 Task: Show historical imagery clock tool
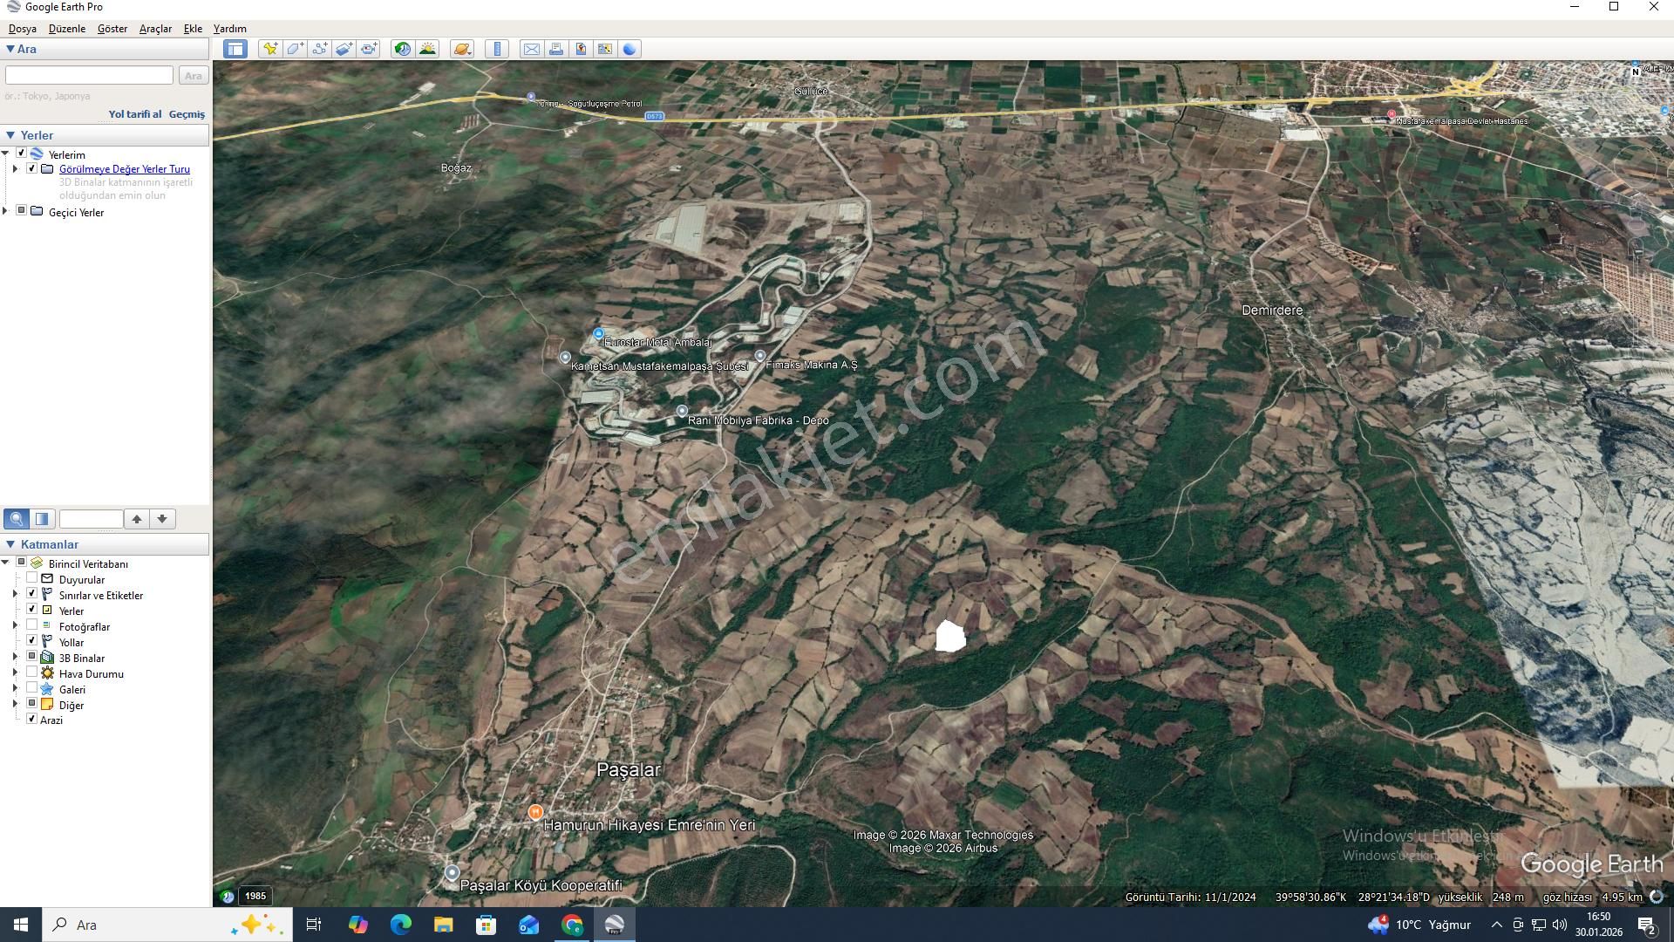coord(402,49)
